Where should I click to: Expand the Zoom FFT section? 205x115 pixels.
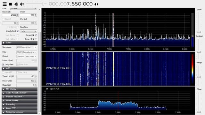point(20,108)
